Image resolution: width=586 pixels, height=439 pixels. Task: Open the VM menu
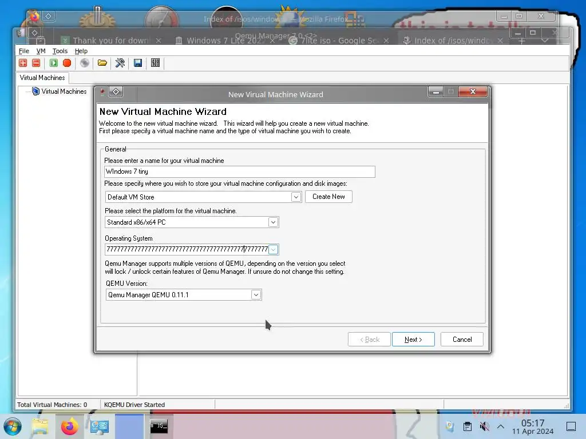coord(41,51)
